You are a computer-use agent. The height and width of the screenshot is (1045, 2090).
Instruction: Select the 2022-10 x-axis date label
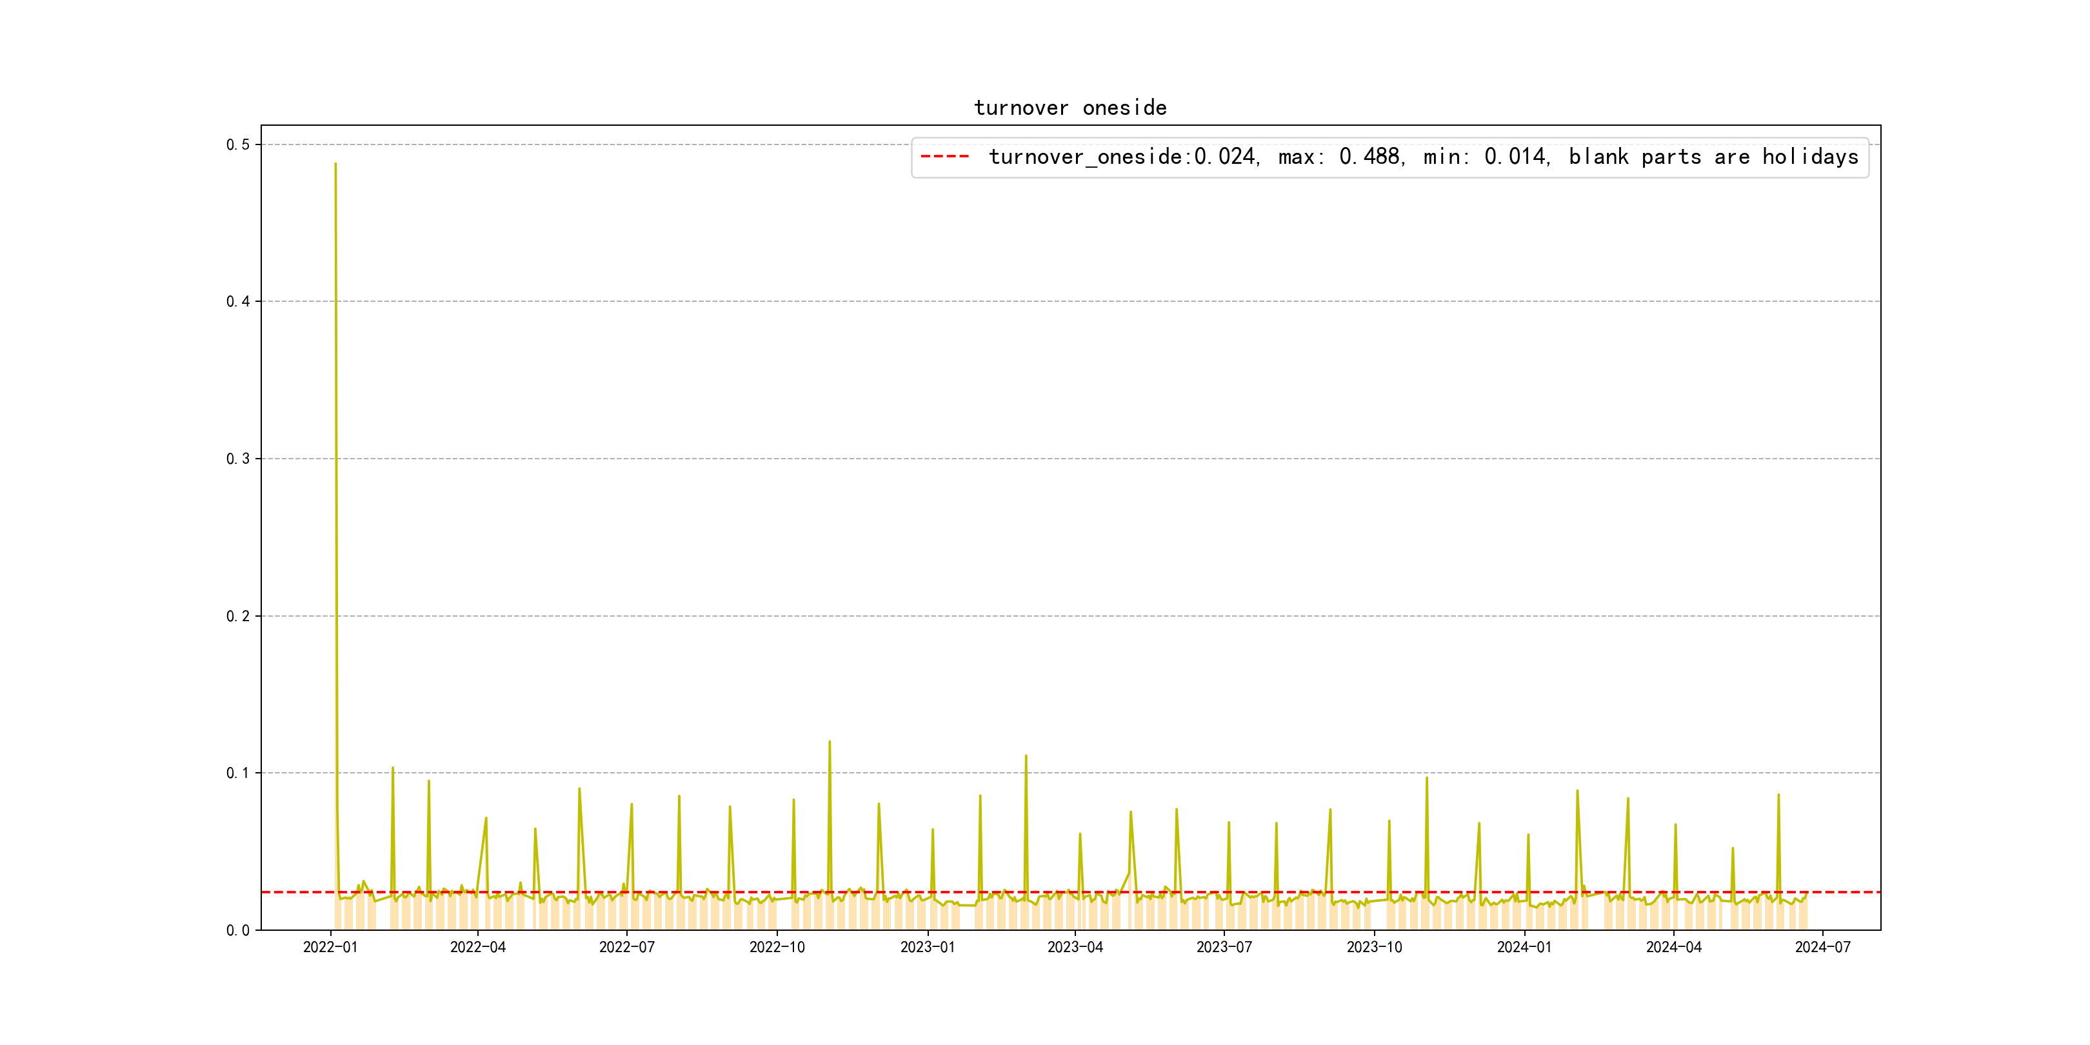coord(777,947)
